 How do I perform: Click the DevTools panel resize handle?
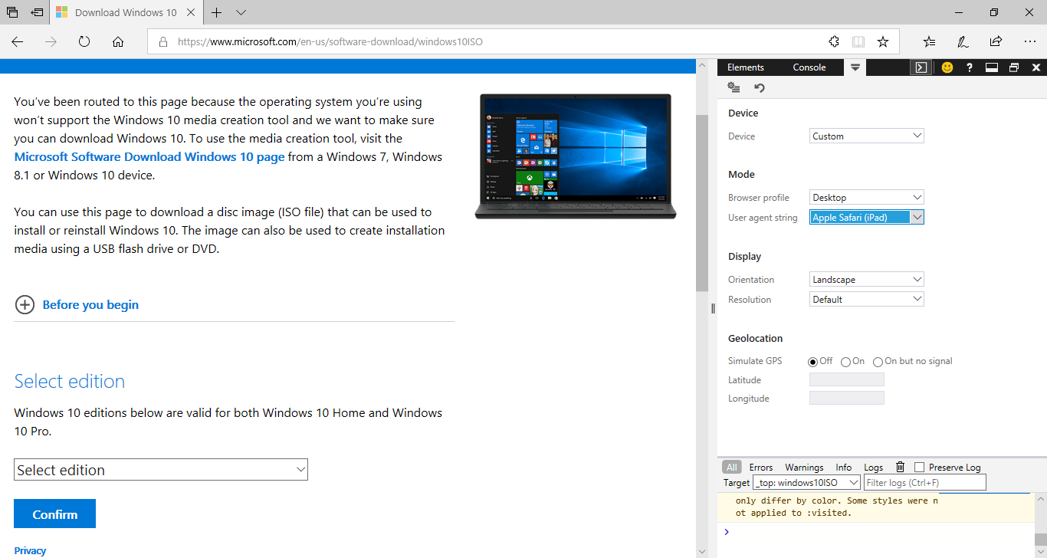713,308
